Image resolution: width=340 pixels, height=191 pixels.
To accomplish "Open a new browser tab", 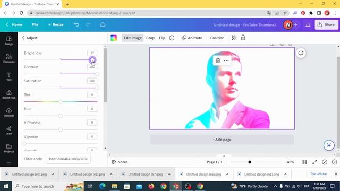I will click(x=67, y=4).
